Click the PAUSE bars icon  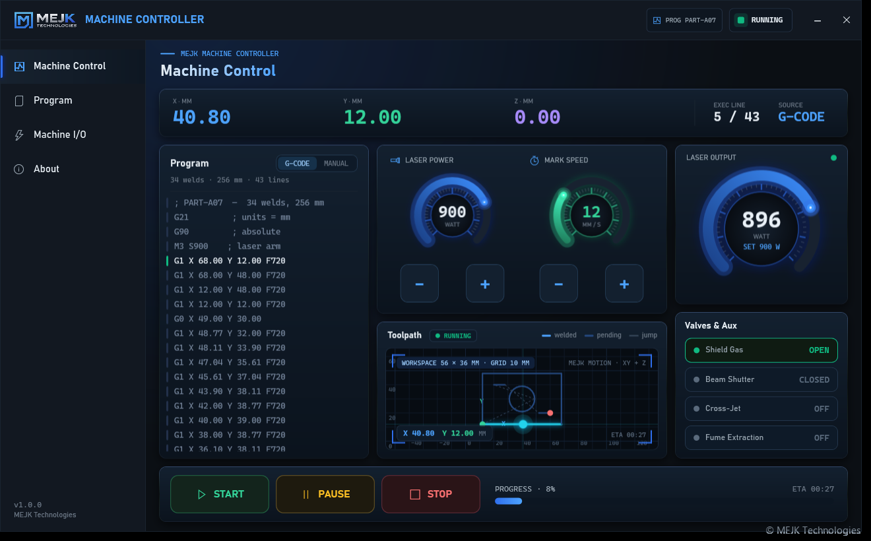click(x=306, y=494)
